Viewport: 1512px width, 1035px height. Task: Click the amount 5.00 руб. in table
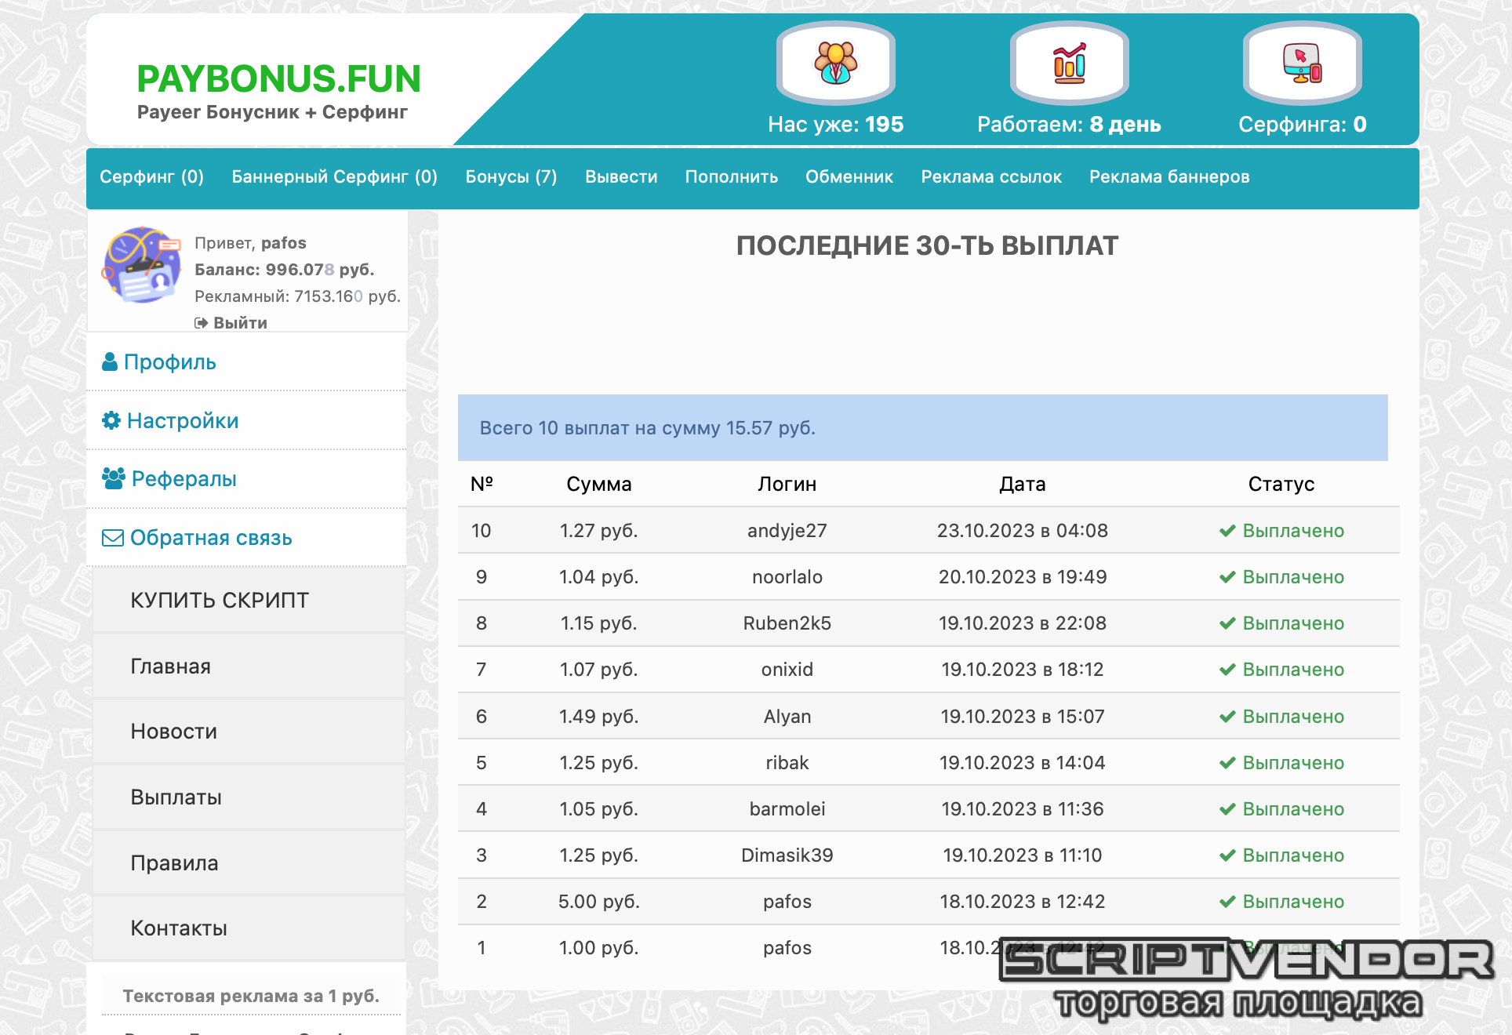(599, 902)
